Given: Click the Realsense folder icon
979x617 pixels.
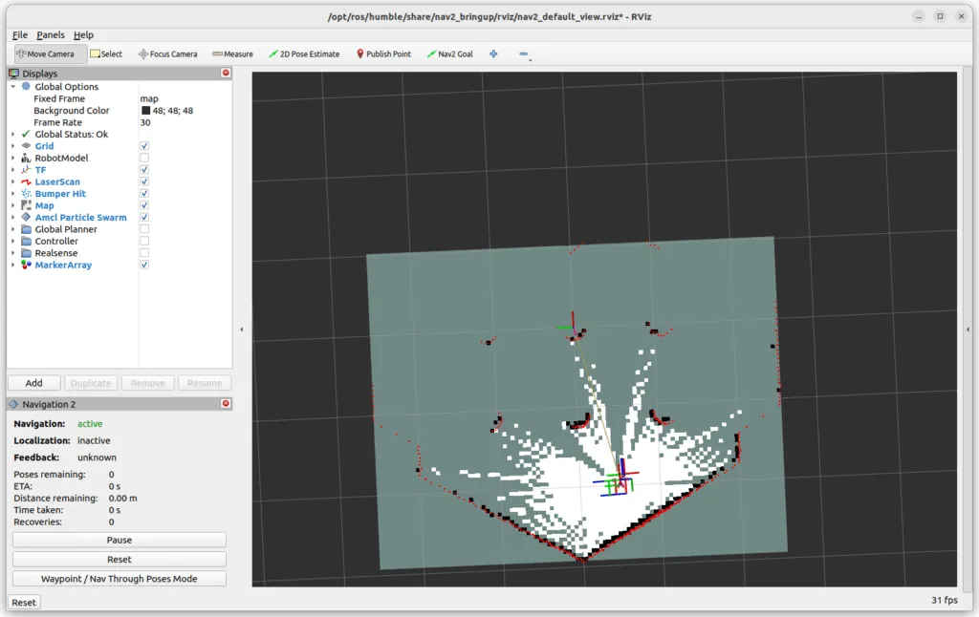Looking at the screenshot, I should 26,253.
